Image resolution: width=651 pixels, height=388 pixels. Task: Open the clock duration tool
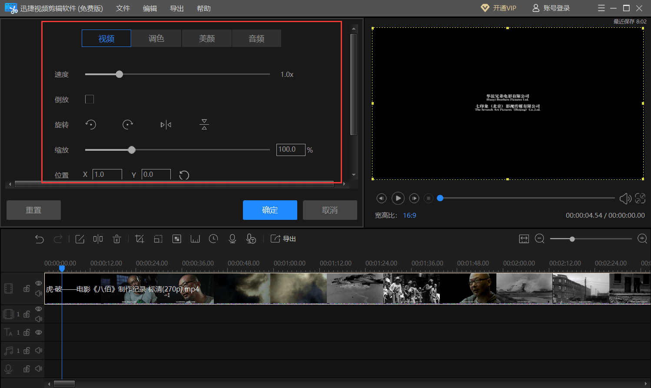coord(213,239)
